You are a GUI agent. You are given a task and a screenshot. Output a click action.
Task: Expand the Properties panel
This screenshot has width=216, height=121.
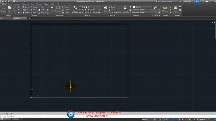point(137,15)
